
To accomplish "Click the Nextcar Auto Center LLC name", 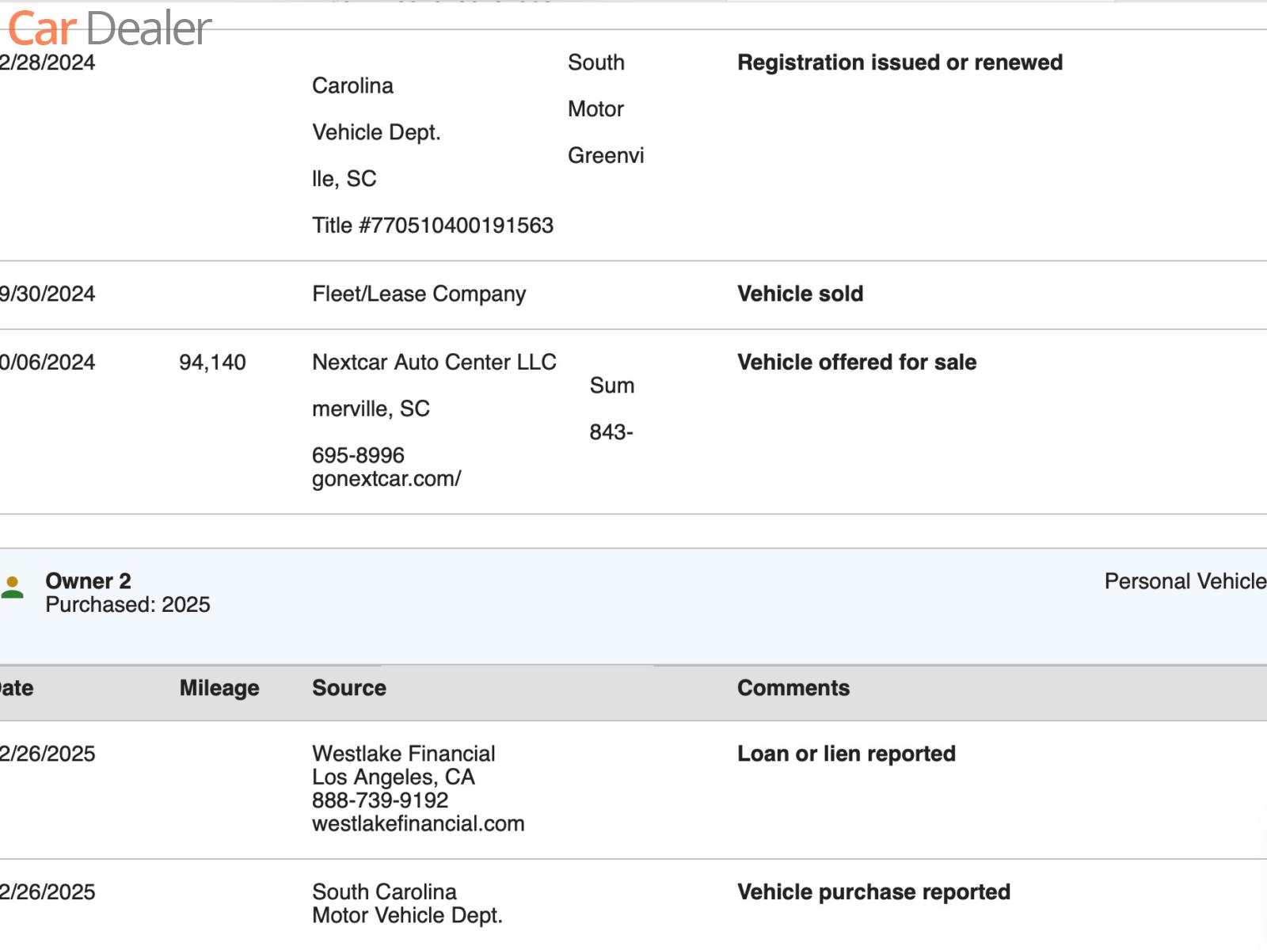I will [434, 363].
